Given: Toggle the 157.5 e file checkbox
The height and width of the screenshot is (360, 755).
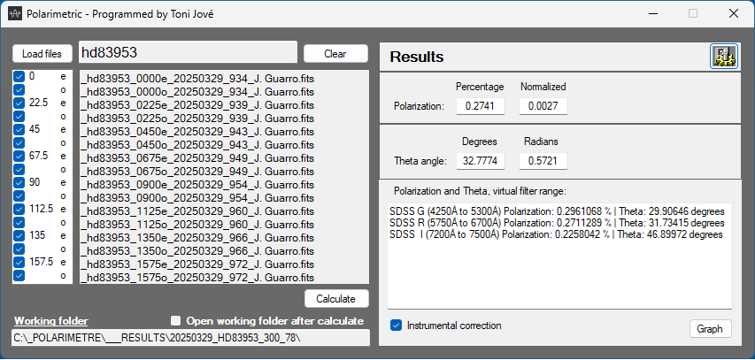Looking at the screenshot, I should click(x=19, y=263).
